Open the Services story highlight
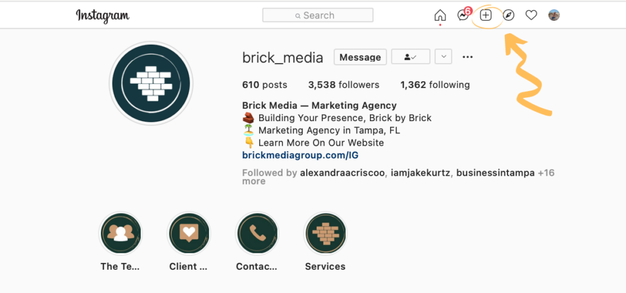Image resolution: width=626 pixels, height=293 pixels. point(325,234)
